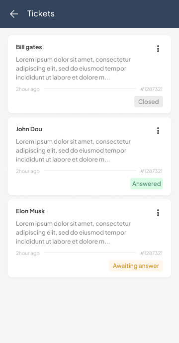Open John Dou ticket message preview
Viewport: 179px width, 343px height.
pos(74,151)
